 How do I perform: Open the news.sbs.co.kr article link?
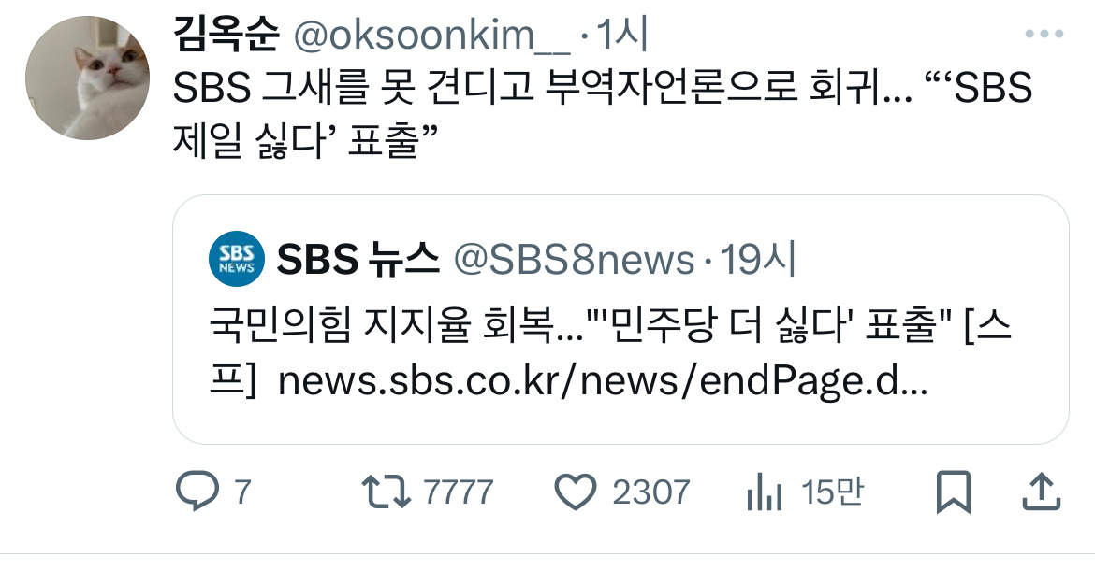click(x=603, y=381)
